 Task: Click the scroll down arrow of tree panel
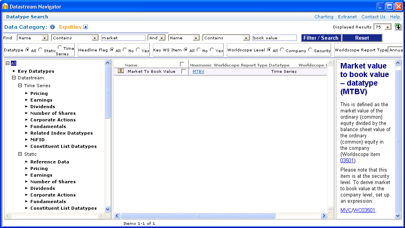[107, 209]
